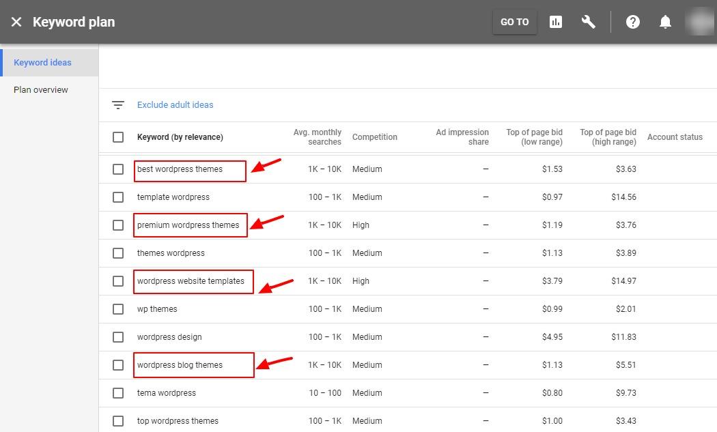This screenshot has height=432, width=717.
Task: Click the $14.97 high bid value
Action: [x=623, y=281]
